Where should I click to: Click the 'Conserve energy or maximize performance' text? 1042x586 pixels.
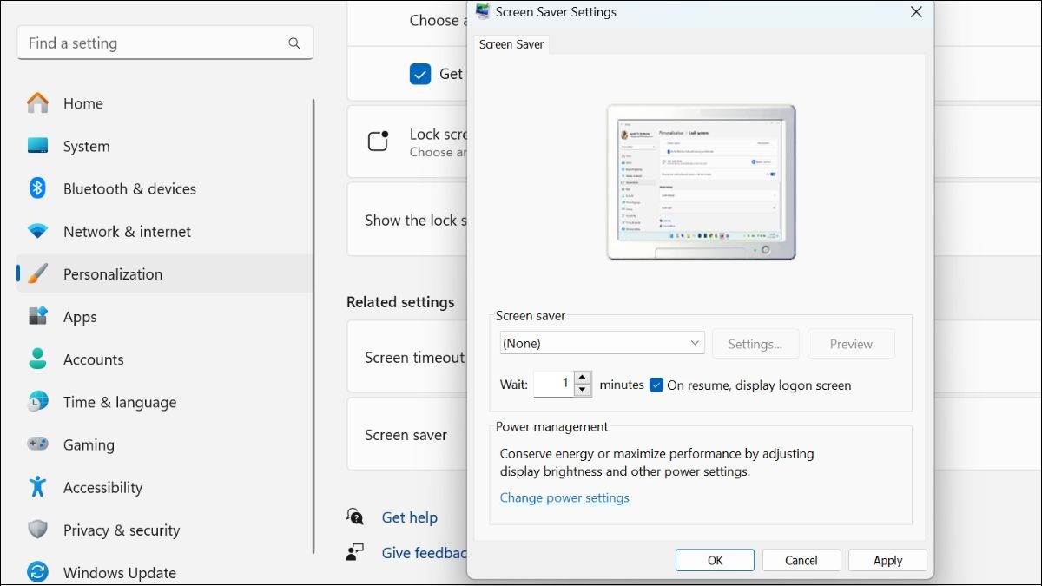pyautogui.click(x=657, y=463)
